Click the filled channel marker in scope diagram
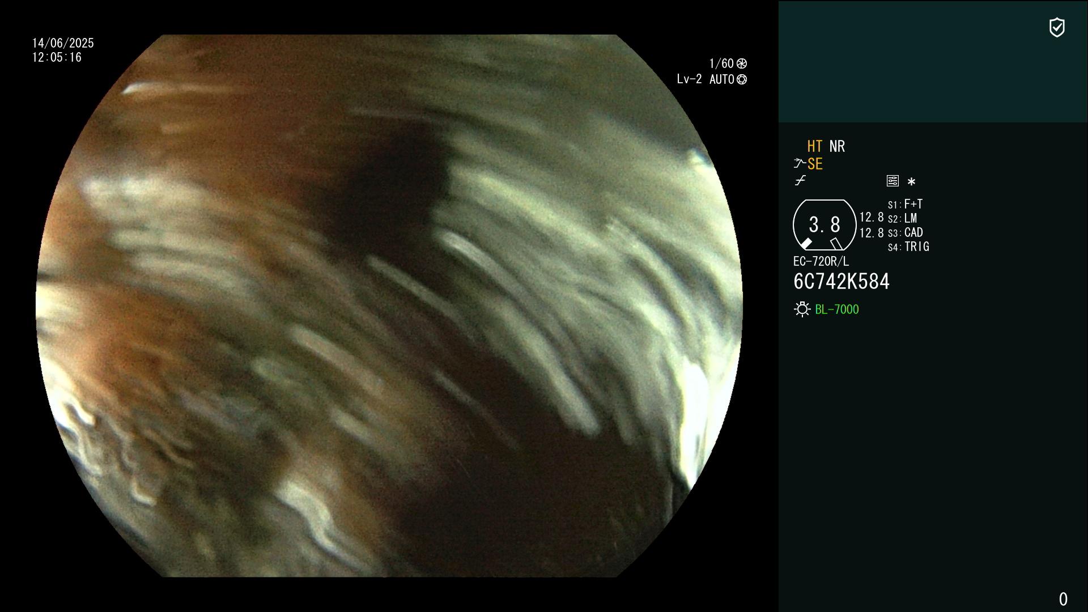Image resolution: width=1088 pixels, height=612 pixels. click(x=806, y=244)
